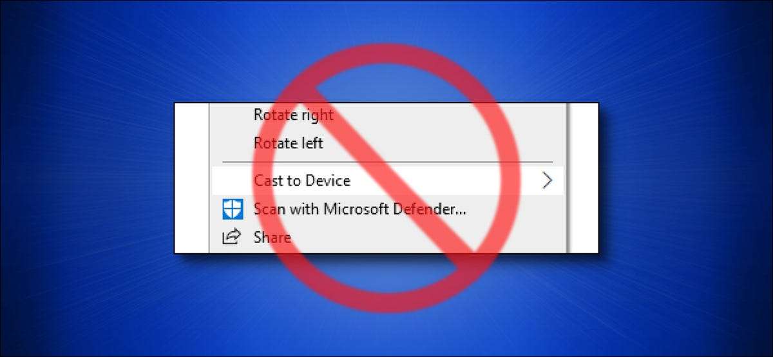Click empty icon gutter beside Cast to Device
The width and height of the screenshot is (773, 357).
(x=232, y=180)
